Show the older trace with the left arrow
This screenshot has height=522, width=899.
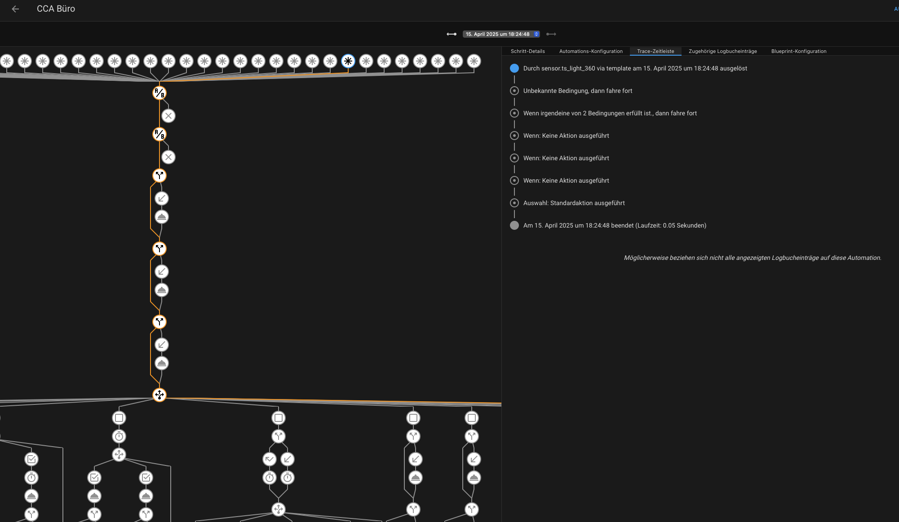452,34
